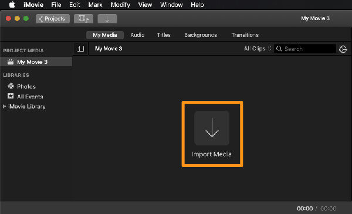352x214 pixels.
Task: Open the View menu
Action: point(145,5)
